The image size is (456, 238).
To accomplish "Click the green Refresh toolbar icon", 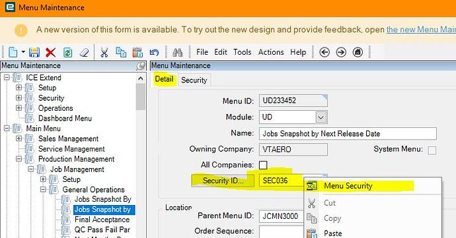I will pyautogui.click(x=68, y=53).
